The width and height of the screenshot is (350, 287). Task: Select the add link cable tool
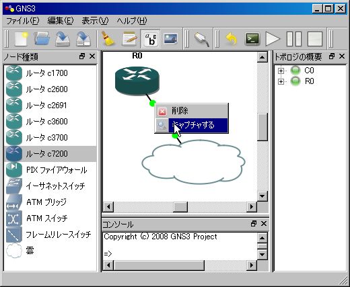point(201,39)
